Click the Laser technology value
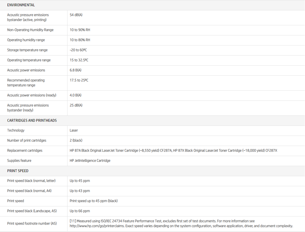Image resolution: width=305 pixels, height=232 pixels. [x=74, y=130]
